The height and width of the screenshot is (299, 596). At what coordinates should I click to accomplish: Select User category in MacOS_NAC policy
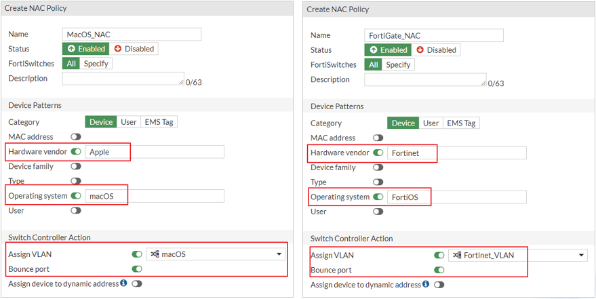[129, 122]
